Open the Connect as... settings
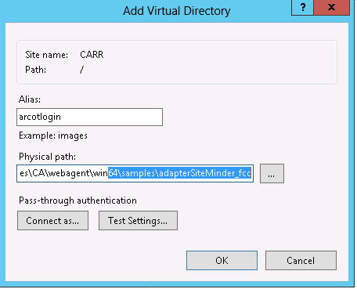 point(52,221)
